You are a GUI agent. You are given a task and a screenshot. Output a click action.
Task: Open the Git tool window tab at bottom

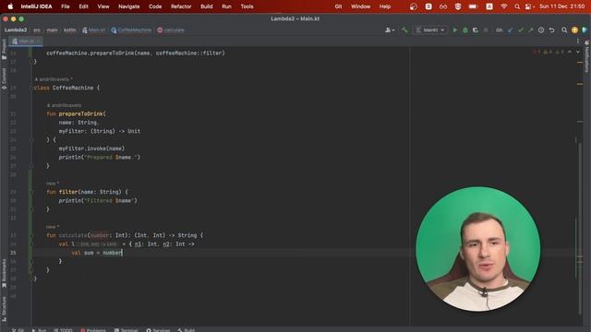[x=18, y=330]
